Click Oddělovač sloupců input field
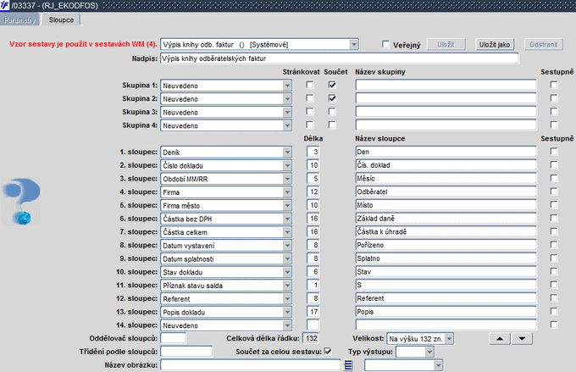This screenshot has height=372, width=576. 173,338
